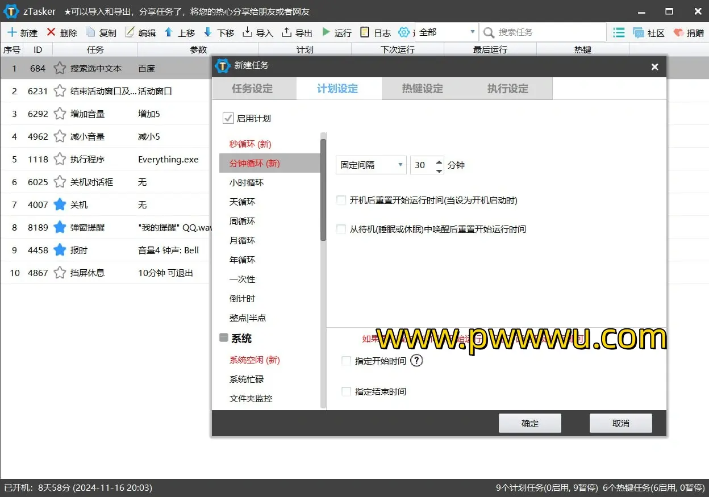This screenshot has width=709, height=497.
Task: Click the 取消 button
Action: click(x=620, y=423)
